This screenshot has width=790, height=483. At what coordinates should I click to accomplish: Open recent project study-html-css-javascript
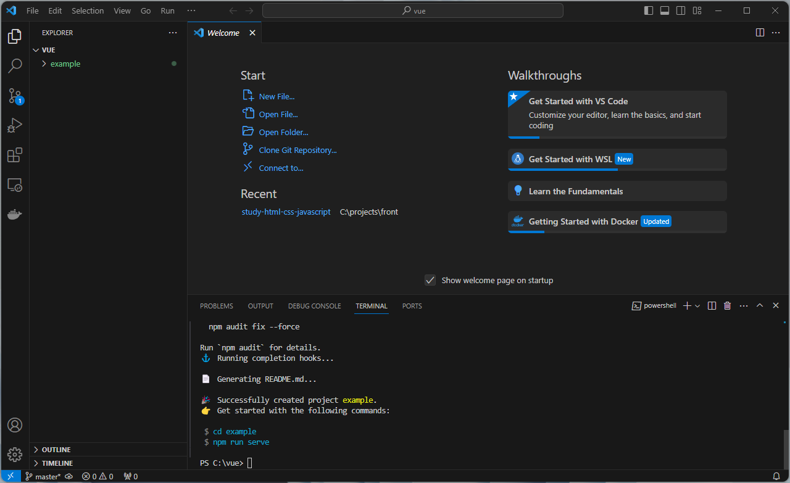coord(286,212)
